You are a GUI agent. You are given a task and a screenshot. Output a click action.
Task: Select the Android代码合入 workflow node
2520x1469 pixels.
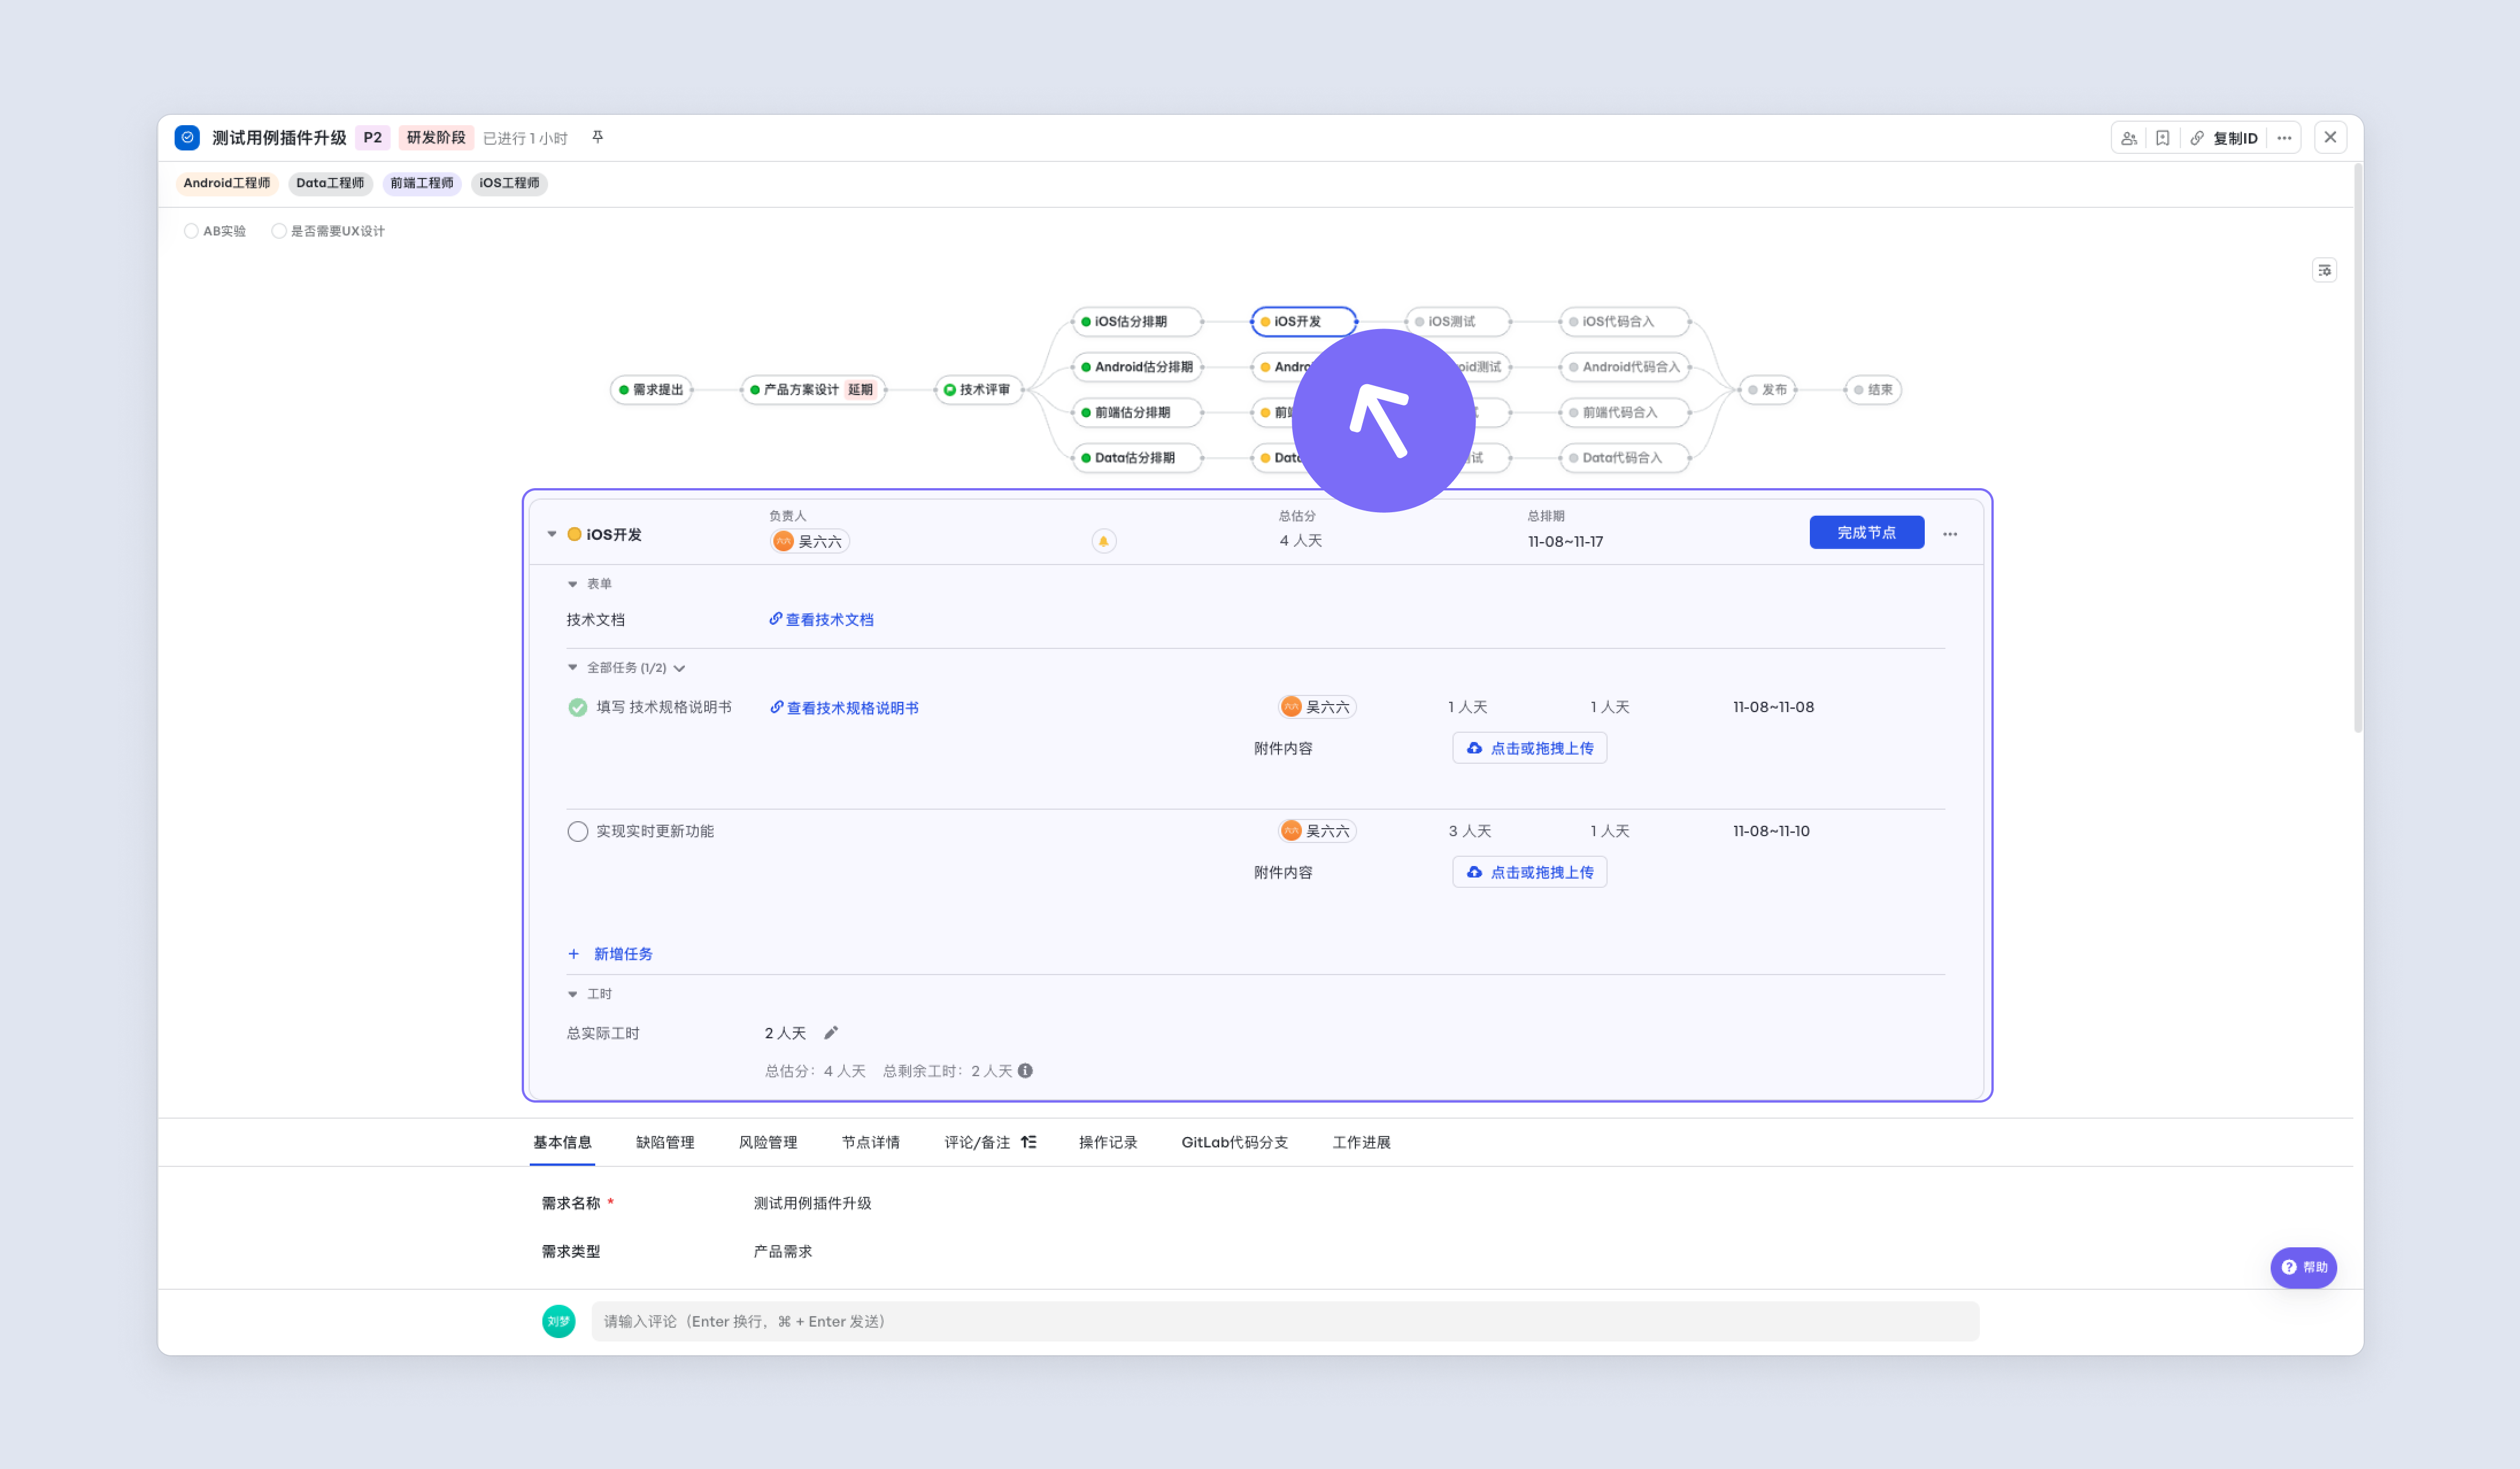(1624, 367)
